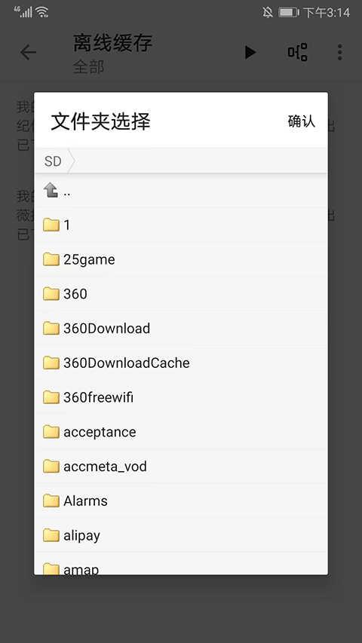Open the tree structure view icon
362x643 pixels.
coord(298,52)
